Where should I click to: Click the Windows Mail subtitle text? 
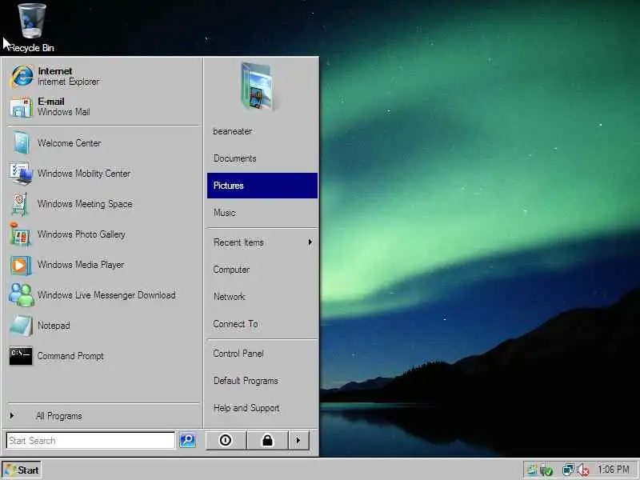point(64,112)
